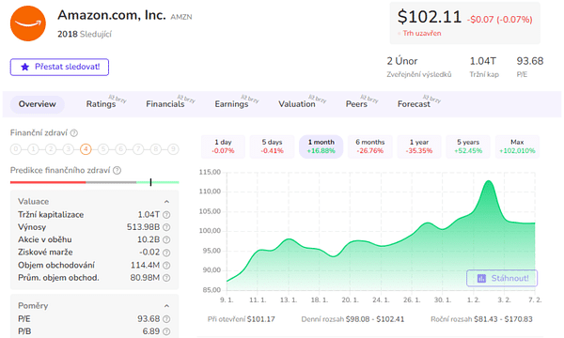This screenshot has height=338, width=564.
Task: Click the financial health prediction bar marker
Action: pyautogui.click(x=150, y=182)
